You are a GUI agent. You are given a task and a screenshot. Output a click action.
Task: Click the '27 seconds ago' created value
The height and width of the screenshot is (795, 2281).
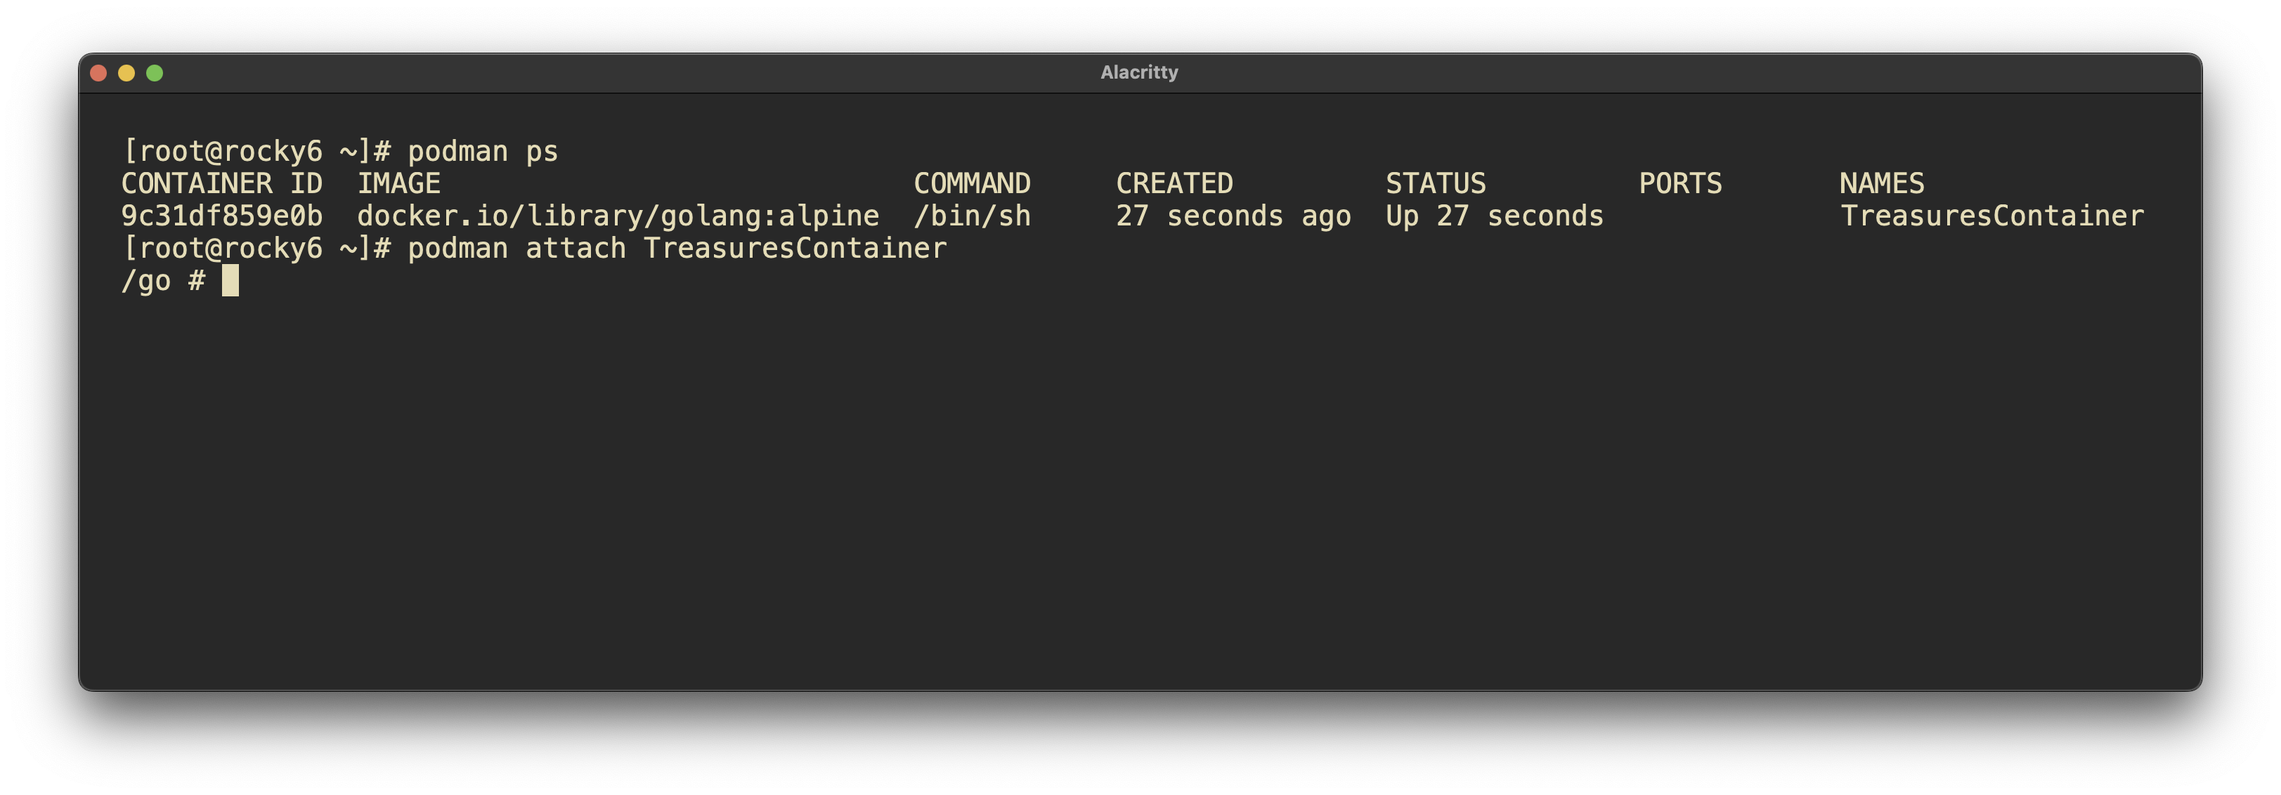(1233, 216)
